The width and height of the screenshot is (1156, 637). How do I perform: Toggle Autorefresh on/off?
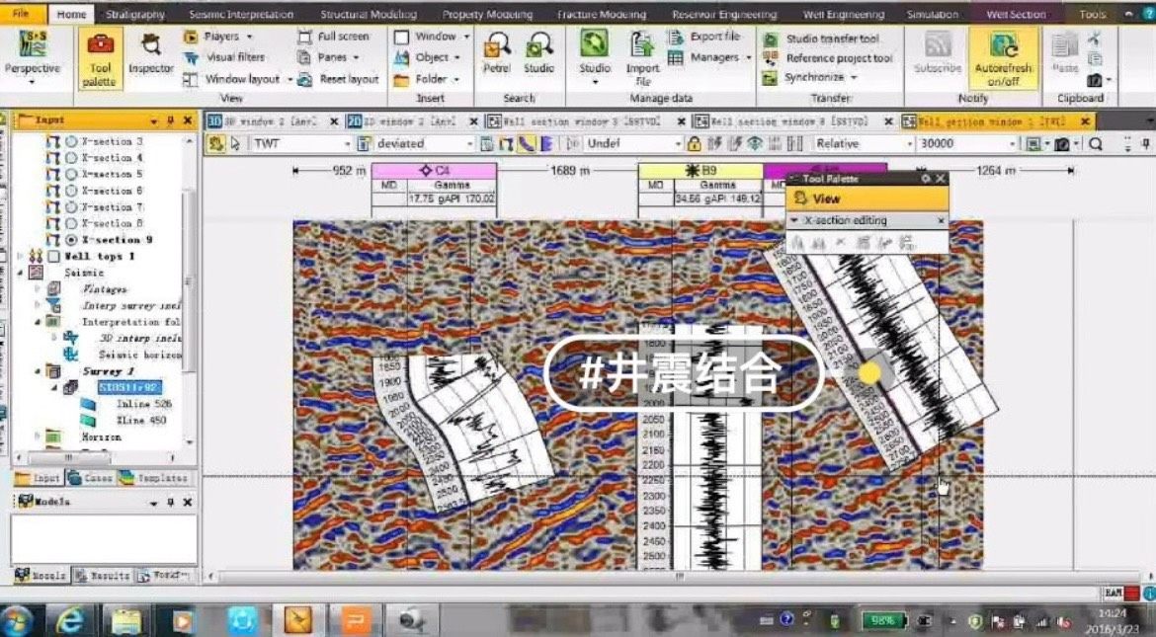tap(1003, 59)
